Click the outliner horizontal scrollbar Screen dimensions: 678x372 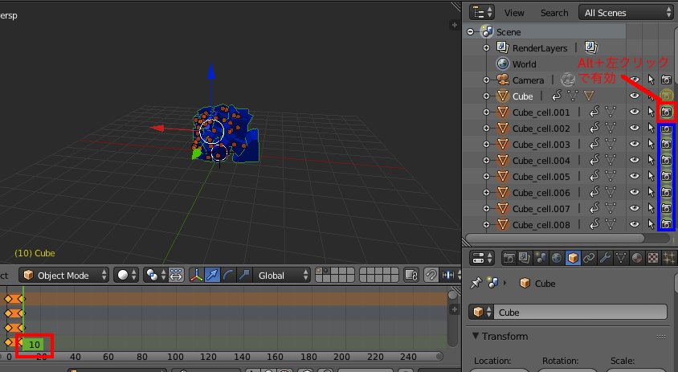click(555, 238)
